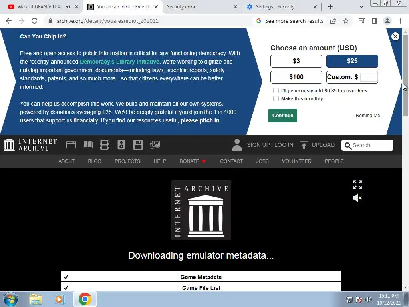
Task: Click the Game File List progress row
Action: point(201,287)
